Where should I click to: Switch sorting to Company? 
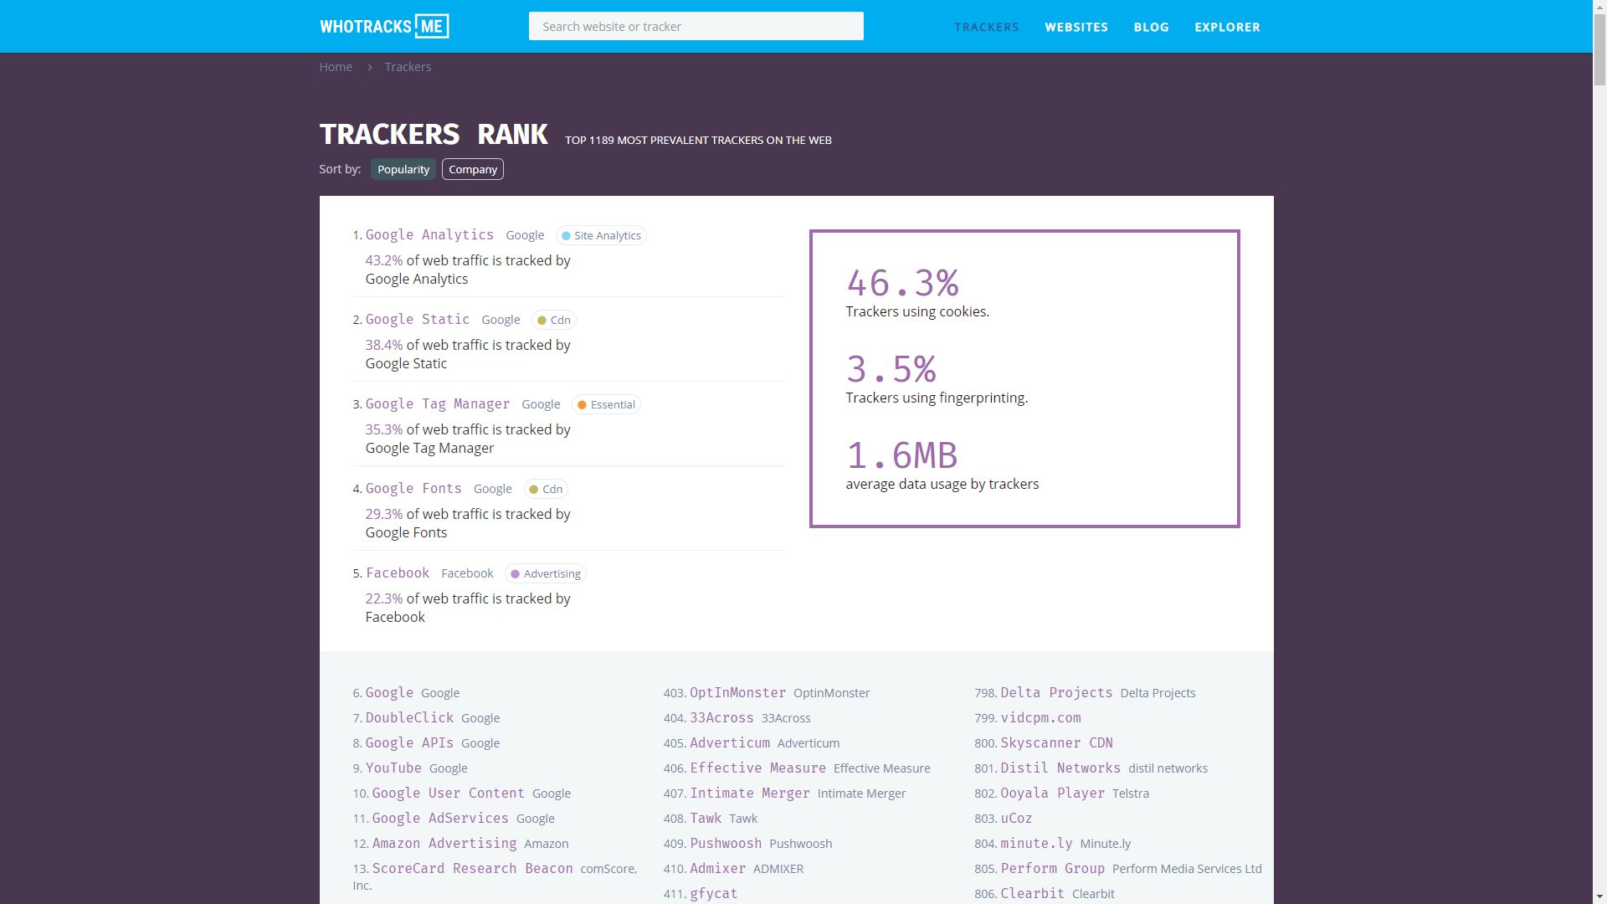[472, 169]
